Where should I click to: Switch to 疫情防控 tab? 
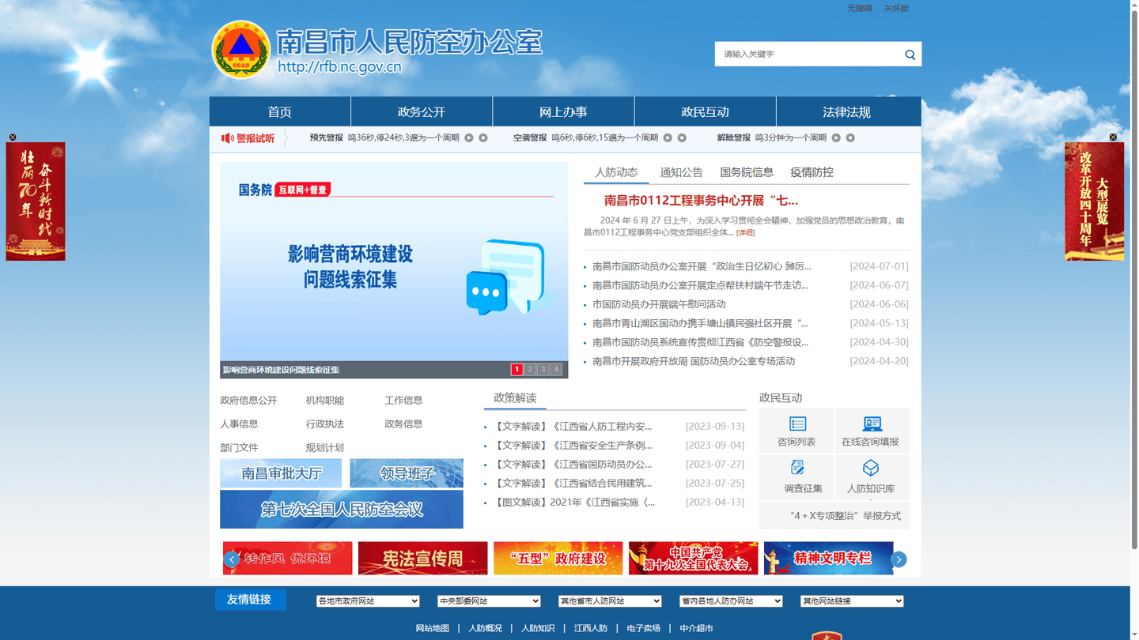(x=812, y=172)
